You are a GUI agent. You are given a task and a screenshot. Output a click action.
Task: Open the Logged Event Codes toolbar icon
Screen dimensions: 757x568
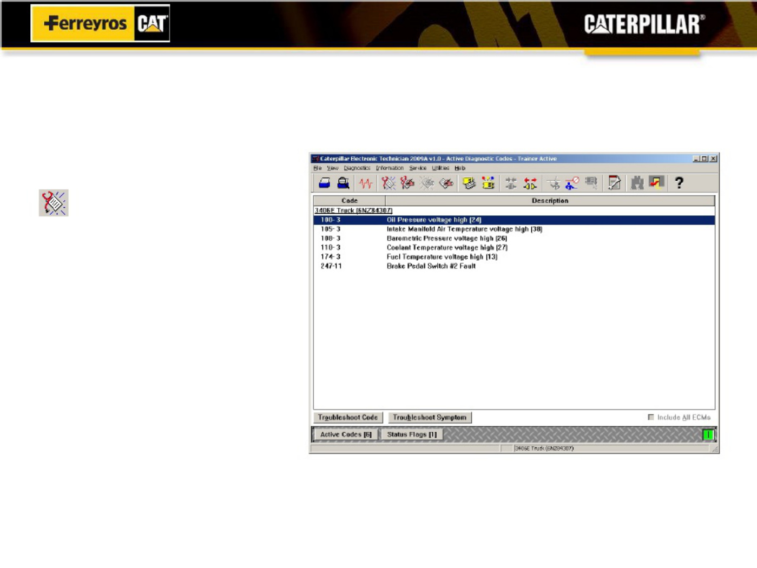[446, 183]
